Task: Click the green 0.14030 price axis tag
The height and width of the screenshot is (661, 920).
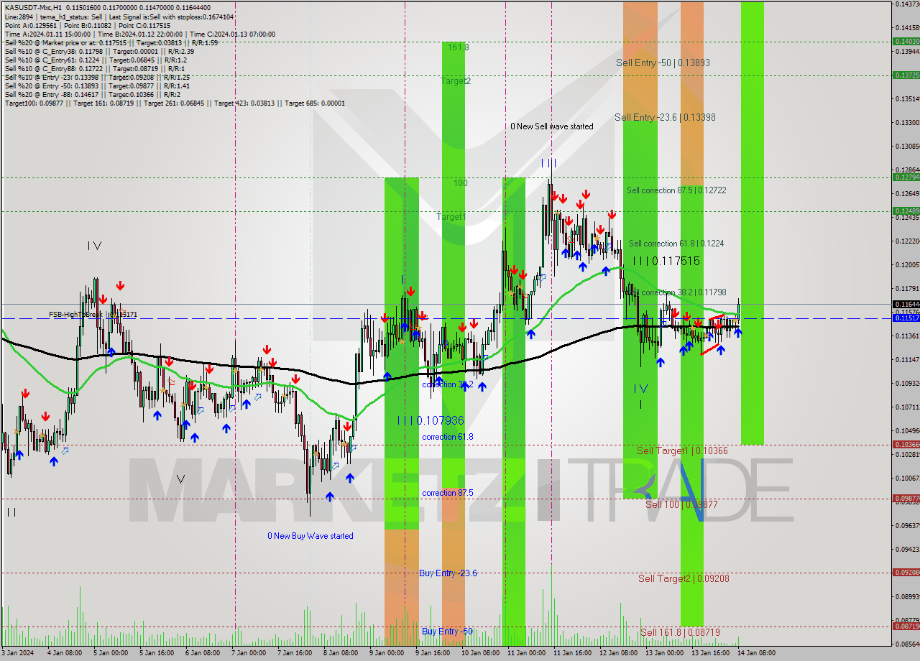Action: click(906, 42)
